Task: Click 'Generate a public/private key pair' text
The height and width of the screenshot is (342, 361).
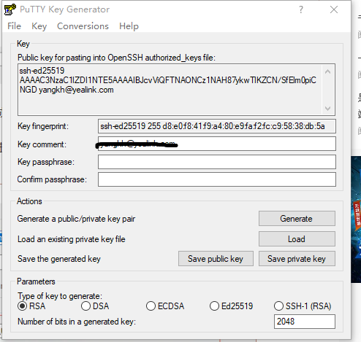Action: coord(76,219)
